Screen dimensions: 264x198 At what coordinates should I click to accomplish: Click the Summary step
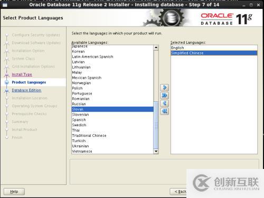point(20,122)
